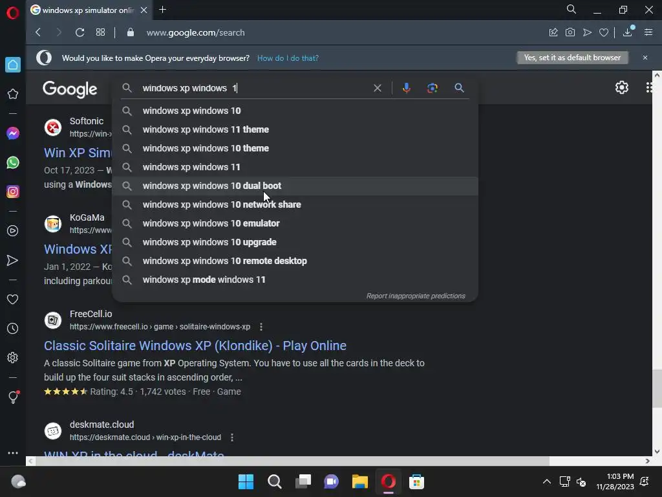Image resolution: width=662 pixels, height=497 pixels.
Task: Open the Opera main menu logo
Action: pos(13,13)
